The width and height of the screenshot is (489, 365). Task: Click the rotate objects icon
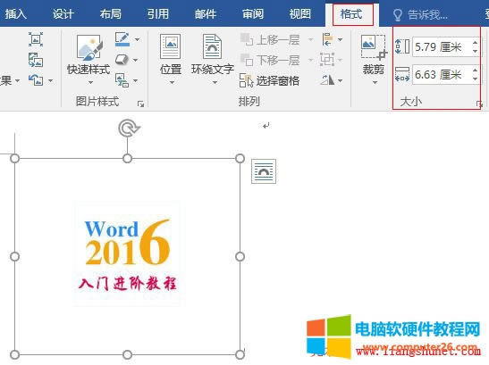click(x=327, y=80)
